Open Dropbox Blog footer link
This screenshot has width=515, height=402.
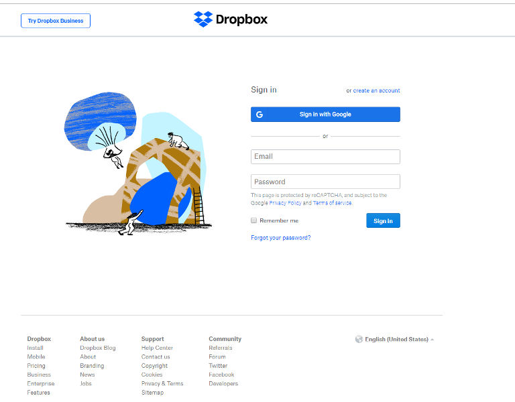click(x=98, y=348)
